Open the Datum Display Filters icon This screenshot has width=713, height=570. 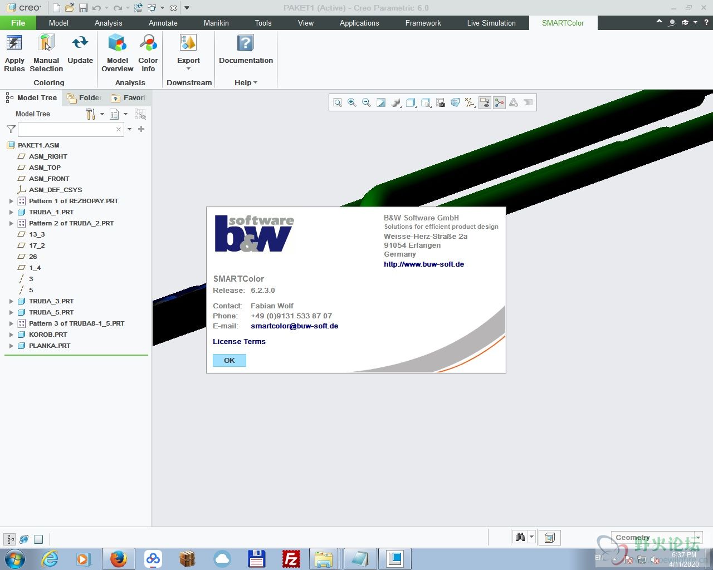click(470, 102)
